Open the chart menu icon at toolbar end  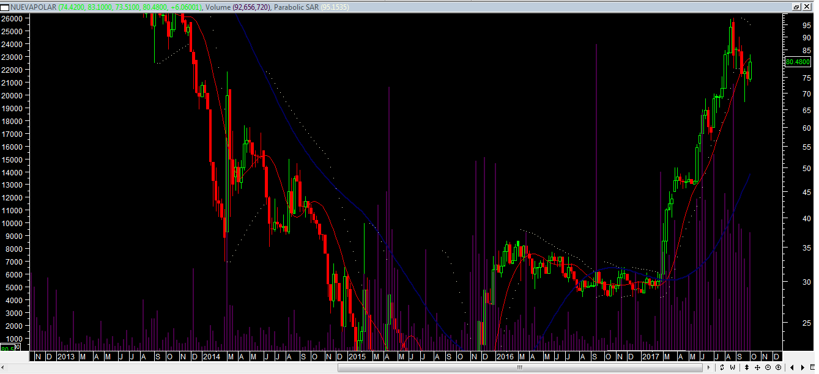point(811,367)
